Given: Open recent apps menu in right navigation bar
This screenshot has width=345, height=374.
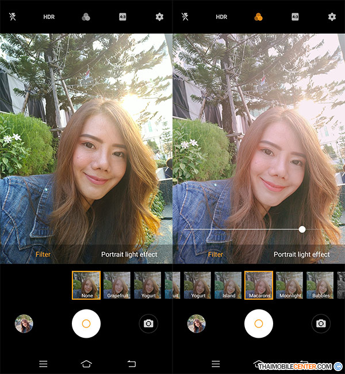Looking at the screenshot, I should tap(216, 364).
